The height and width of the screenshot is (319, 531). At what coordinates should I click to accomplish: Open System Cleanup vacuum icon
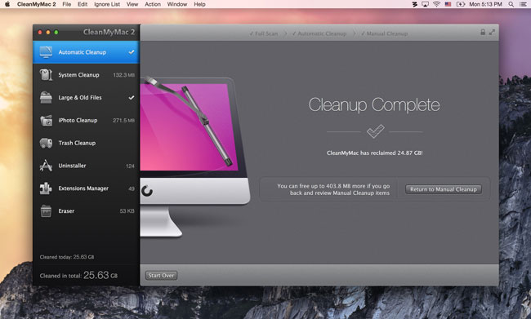(x=46, y=75)
